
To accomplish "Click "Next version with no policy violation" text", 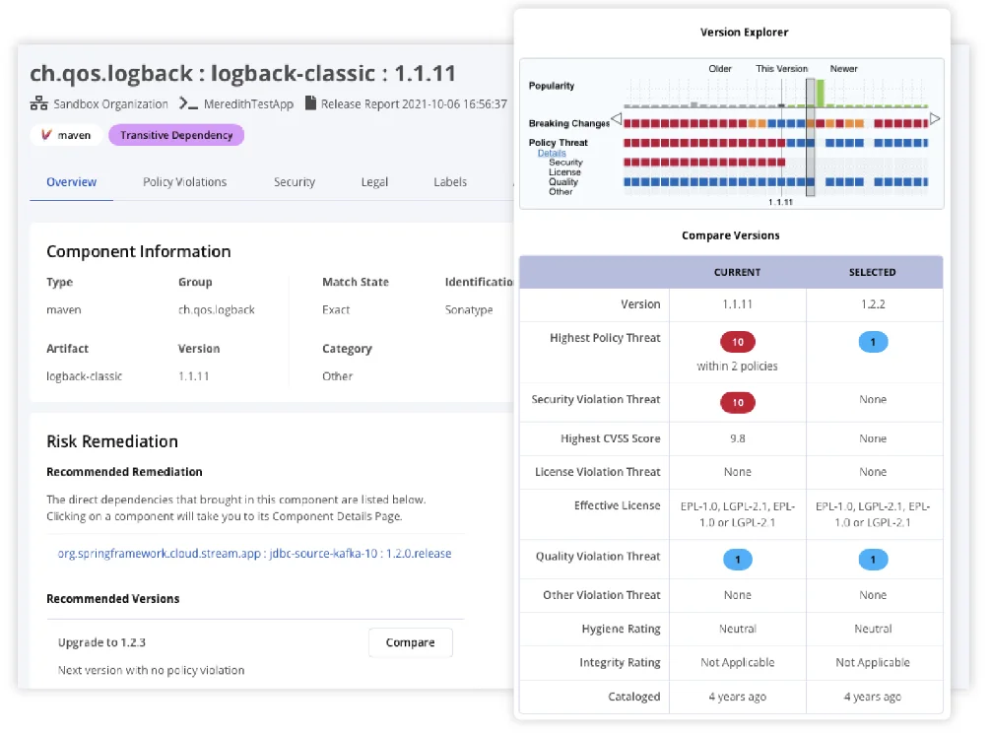I will [x=151, y=670].
